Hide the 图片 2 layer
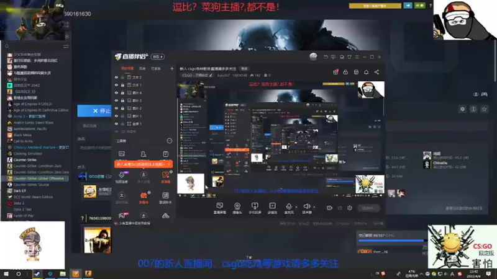 tap(116, 108)
